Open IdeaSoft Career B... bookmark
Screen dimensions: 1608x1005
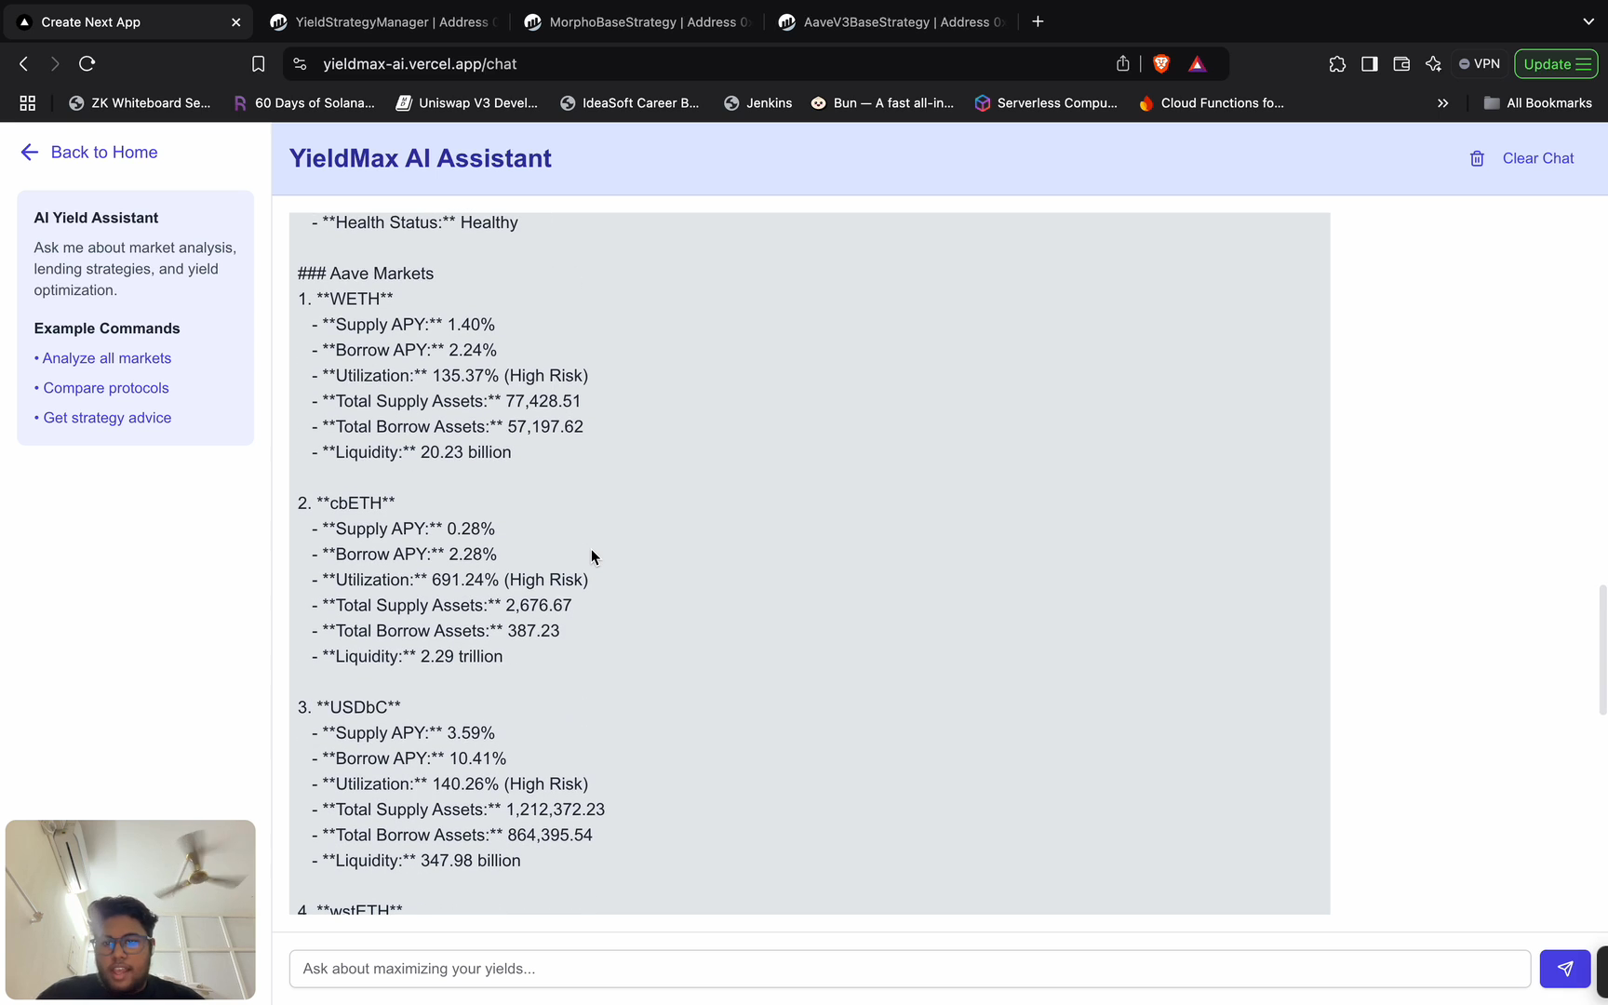[x=629, y=103]
